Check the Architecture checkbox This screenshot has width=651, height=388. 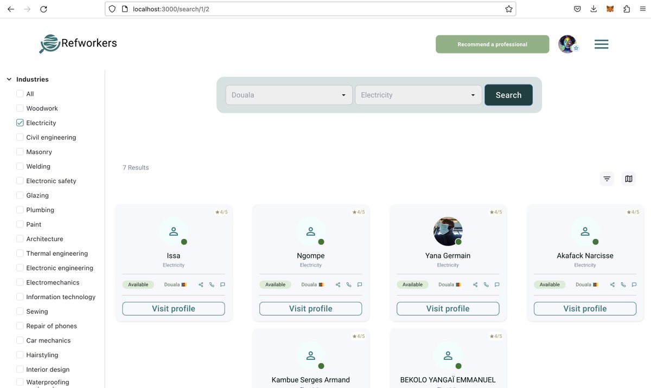(x=20, y=239)
